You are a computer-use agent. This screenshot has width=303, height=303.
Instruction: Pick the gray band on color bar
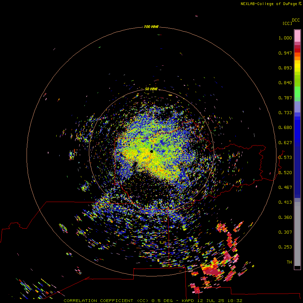[297, 234]
